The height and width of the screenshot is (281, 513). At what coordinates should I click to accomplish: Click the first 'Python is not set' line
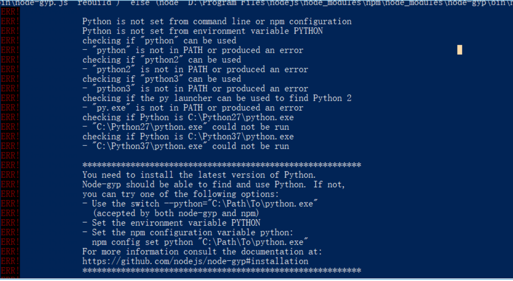point(217,21)
